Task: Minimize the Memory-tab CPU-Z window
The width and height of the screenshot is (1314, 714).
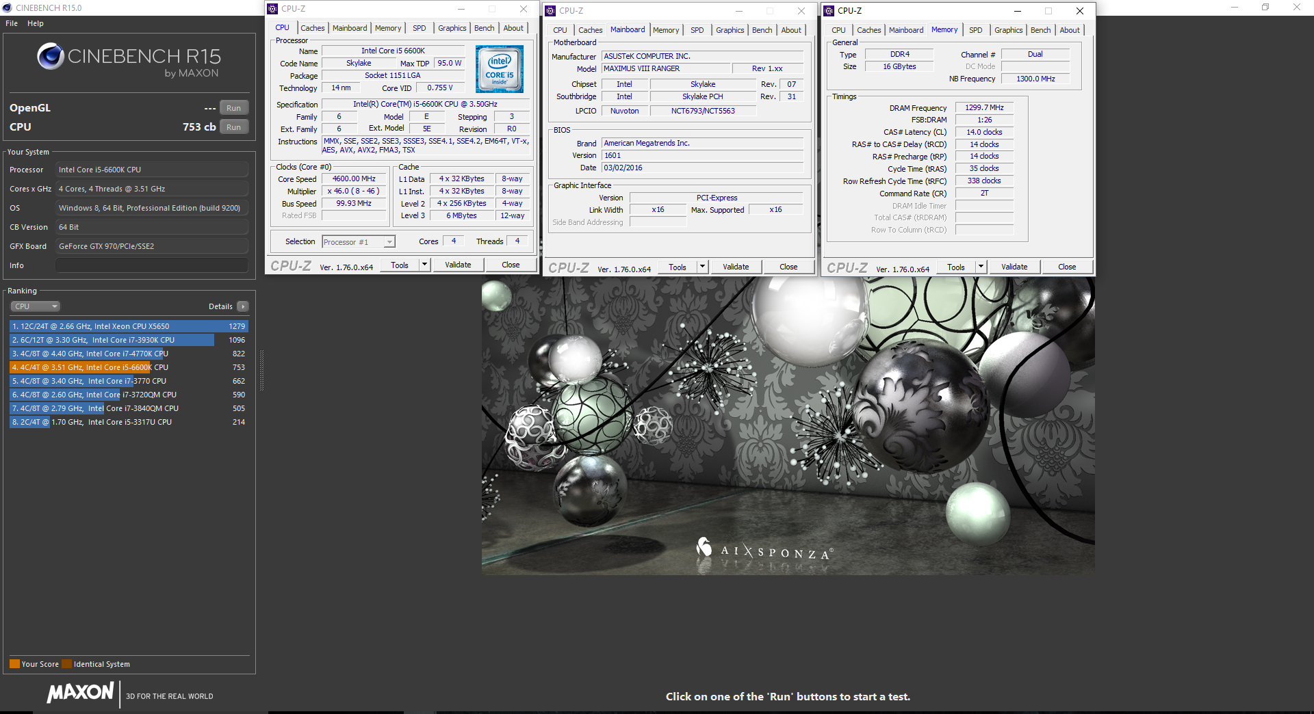Action: click(x=1017, y=11)
